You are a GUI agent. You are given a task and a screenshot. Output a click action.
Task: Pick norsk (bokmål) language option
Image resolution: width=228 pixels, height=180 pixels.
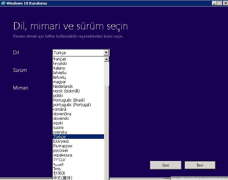tap(66, 91)
